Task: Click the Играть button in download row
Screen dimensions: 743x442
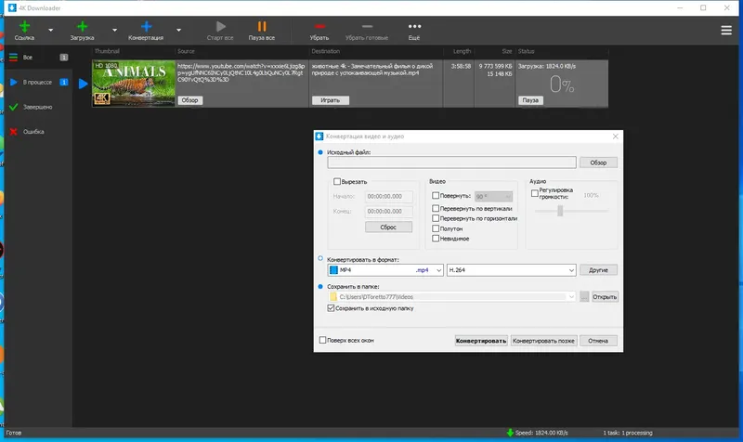Action: pos(331,100)
